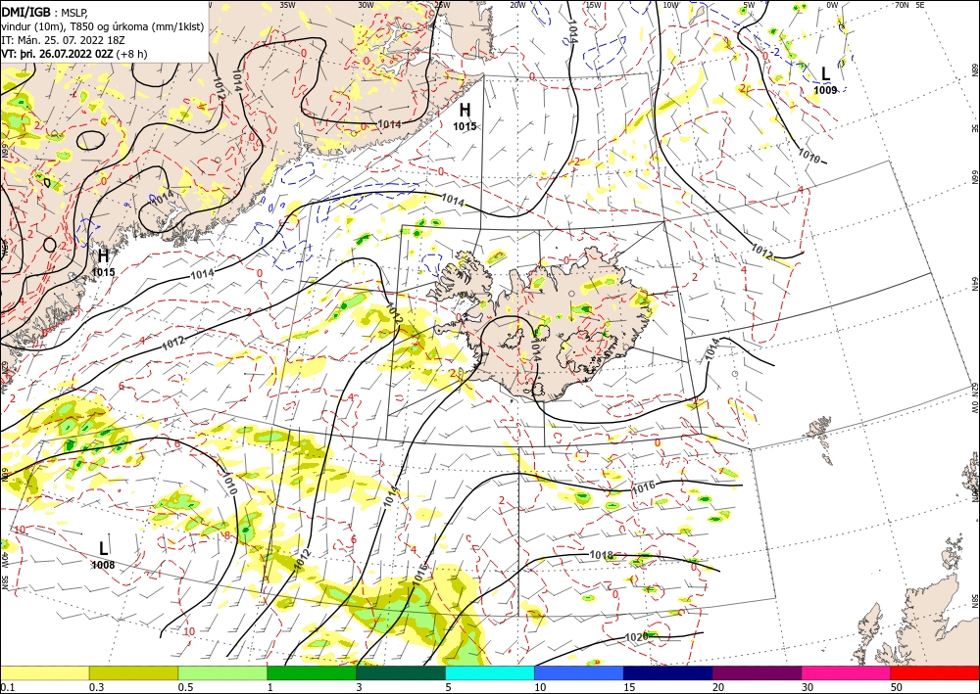This screenshot has height=694, width=980.
Task: Click the L 1008 low pressure label
Action: click(x=103, y=555)
